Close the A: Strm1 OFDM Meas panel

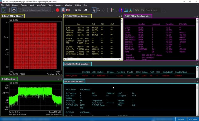click(61, 16)
